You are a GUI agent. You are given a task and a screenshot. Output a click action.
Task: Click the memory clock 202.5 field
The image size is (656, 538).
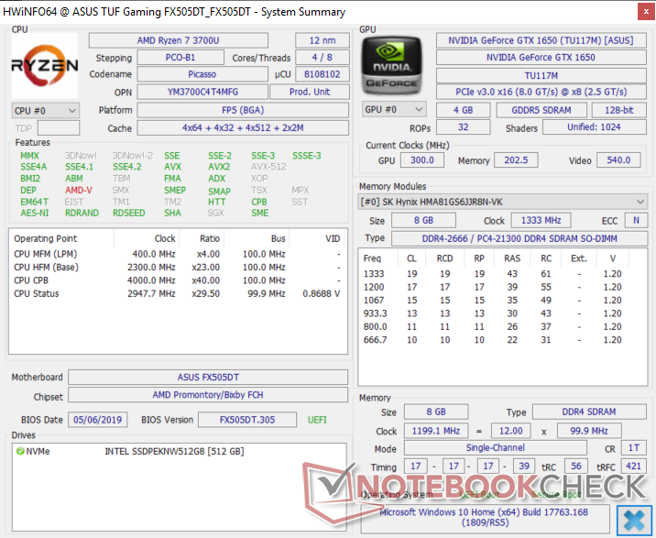point(516,160)
